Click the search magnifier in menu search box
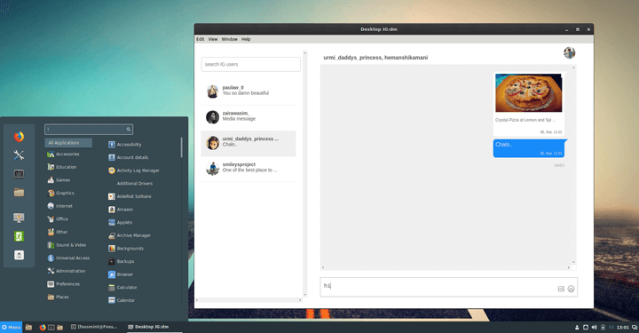 pyautogui.click(x=129, y=130)
